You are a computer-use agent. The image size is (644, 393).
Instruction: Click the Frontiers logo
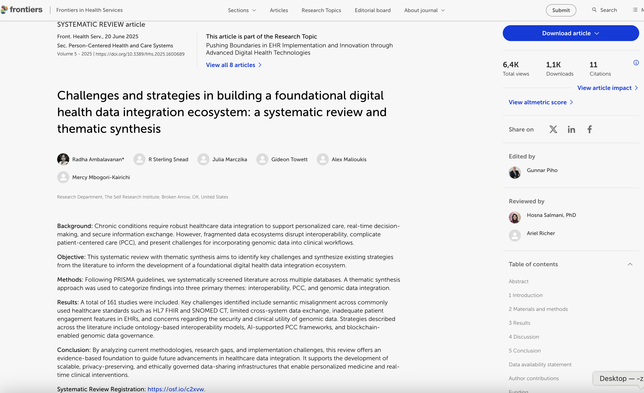[22, 10]
